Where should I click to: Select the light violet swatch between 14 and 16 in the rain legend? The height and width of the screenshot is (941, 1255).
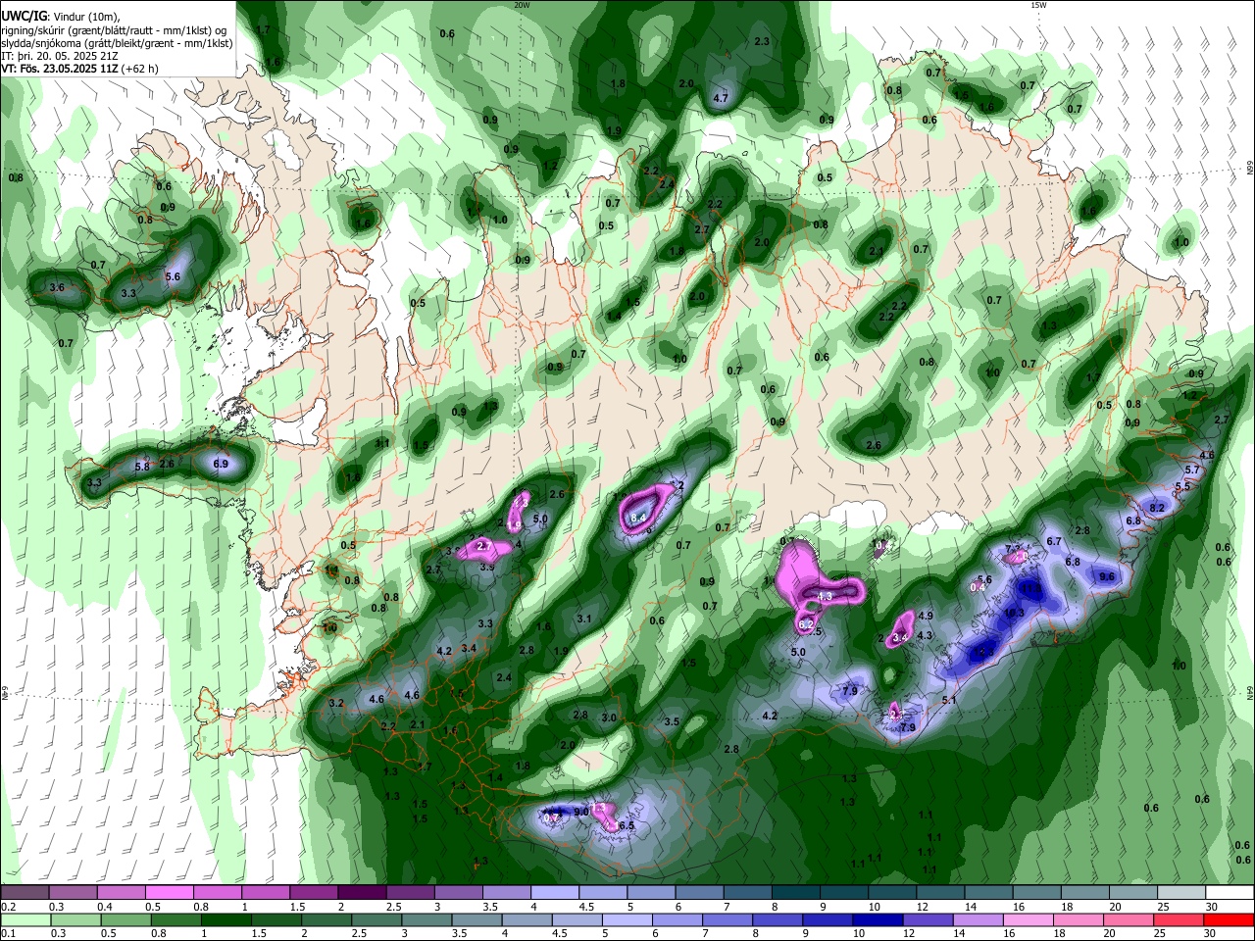(x=979, y=919)
